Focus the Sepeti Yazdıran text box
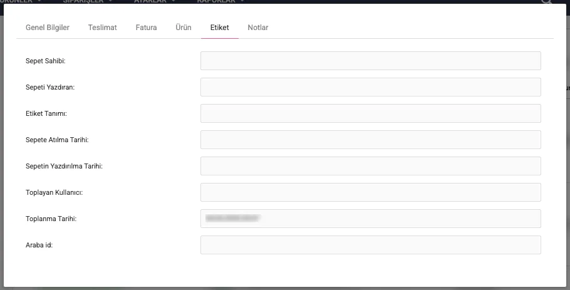570x290 pixels. 370,87
